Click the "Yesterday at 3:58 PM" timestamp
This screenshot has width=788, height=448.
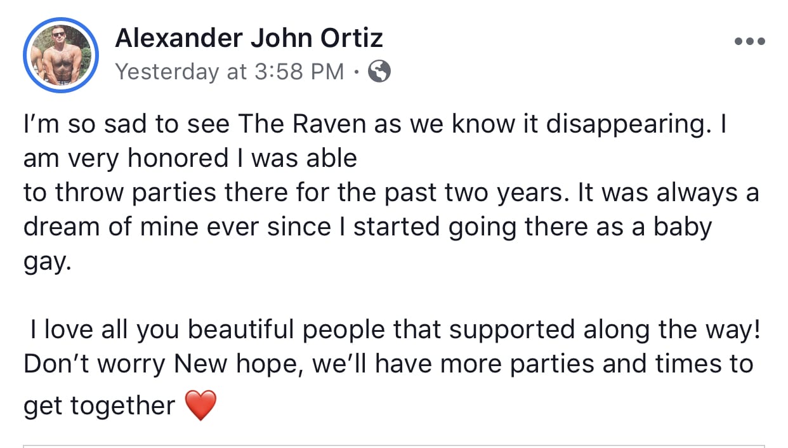click(x=230, y=72)
